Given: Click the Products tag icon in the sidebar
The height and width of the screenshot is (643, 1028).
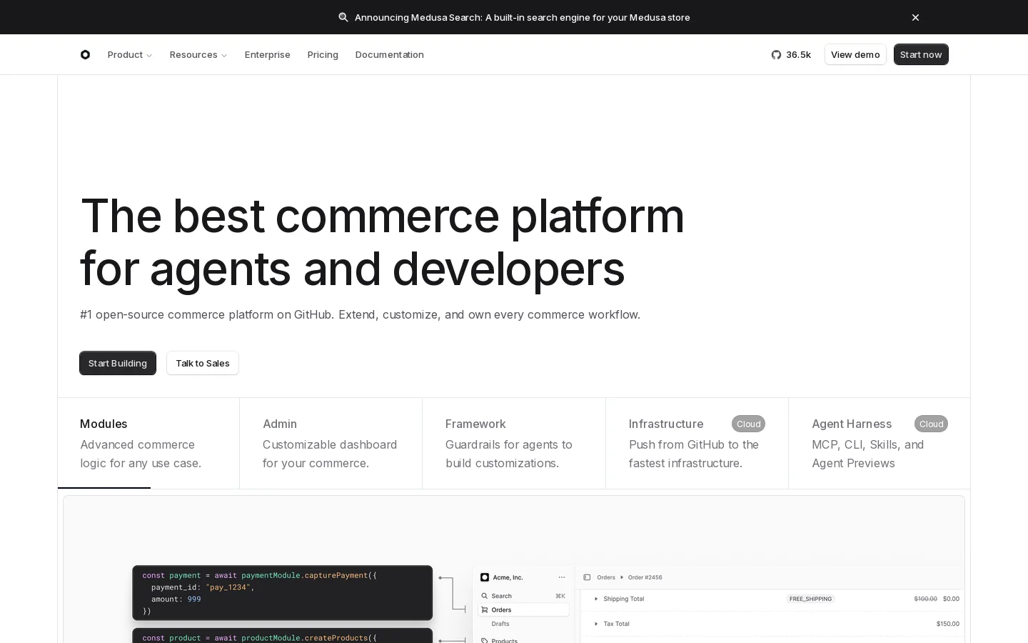Looking at the screenshot, I should 484,640.
